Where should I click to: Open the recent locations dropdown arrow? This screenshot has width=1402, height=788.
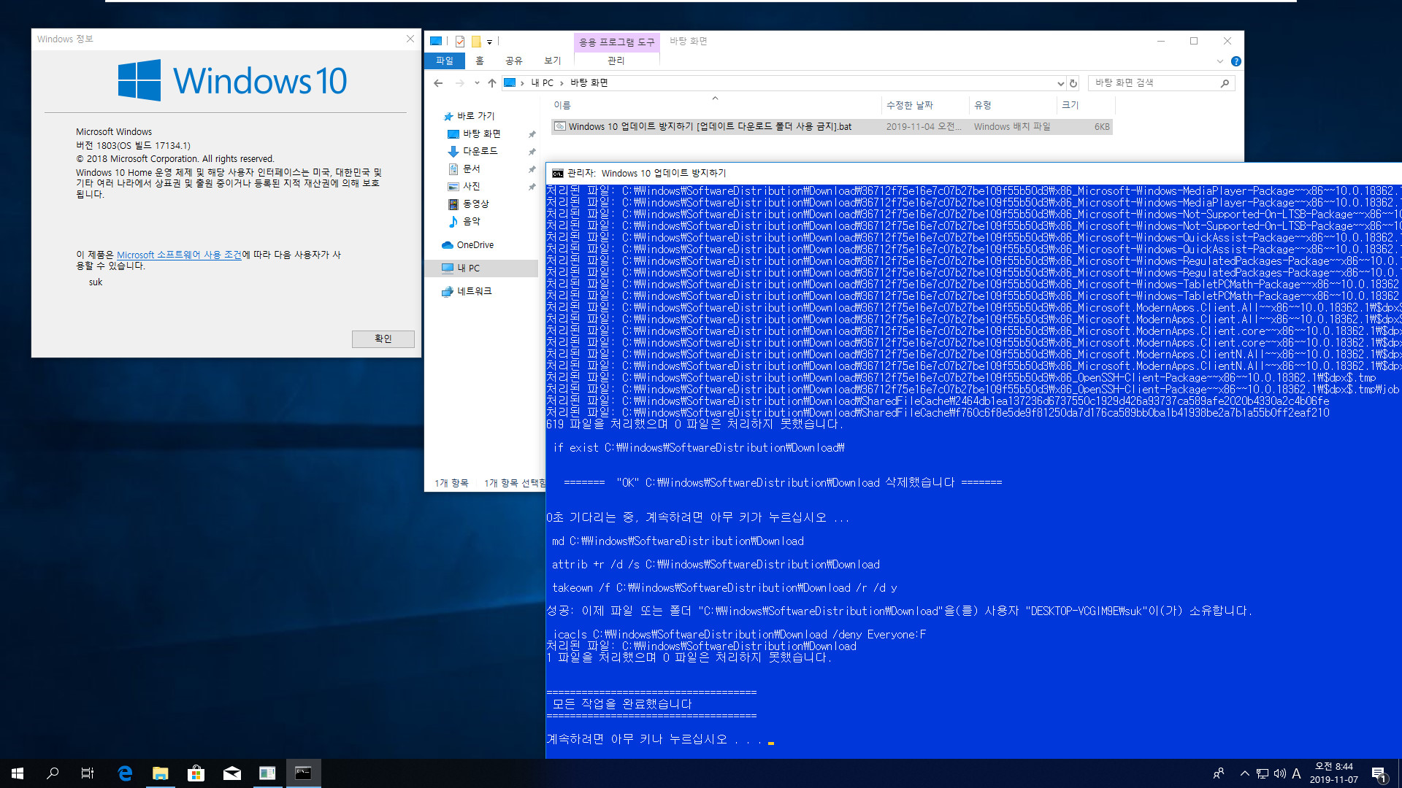coord(477,83)
